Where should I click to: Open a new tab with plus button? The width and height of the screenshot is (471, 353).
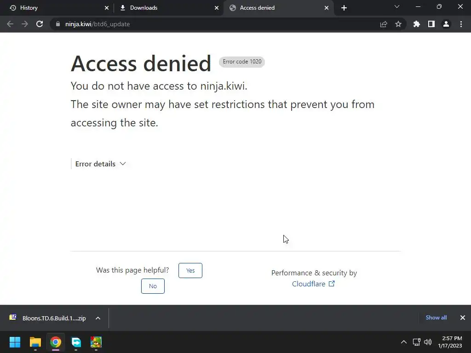click(x=344, y=8)
